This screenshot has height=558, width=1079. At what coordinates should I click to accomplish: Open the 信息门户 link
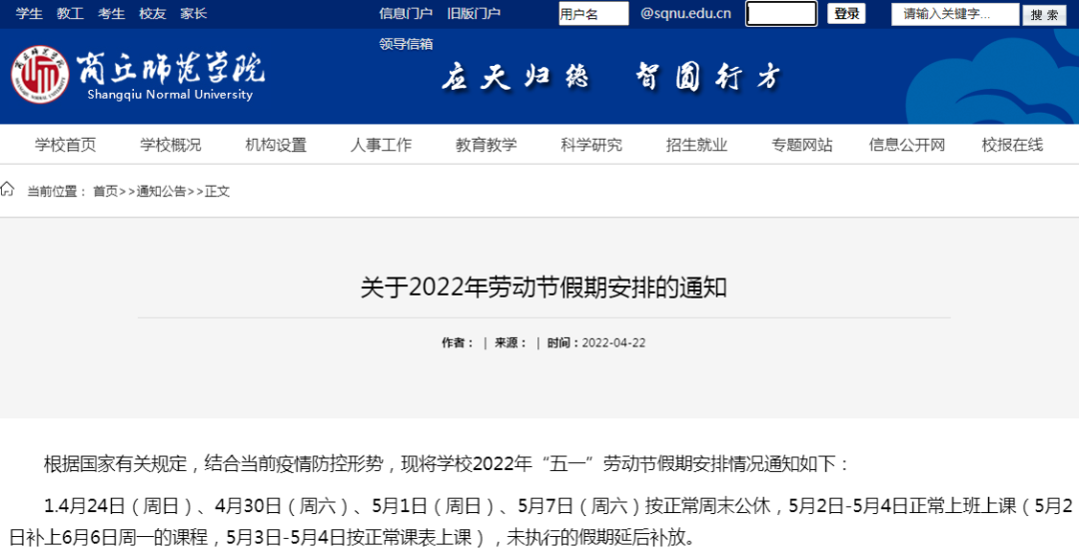[406, 14]
